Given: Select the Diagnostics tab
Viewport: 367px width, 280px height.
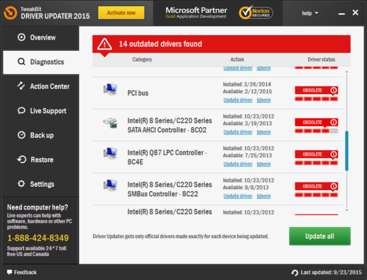Looking at the screenshot, I should tap(41, 62).
